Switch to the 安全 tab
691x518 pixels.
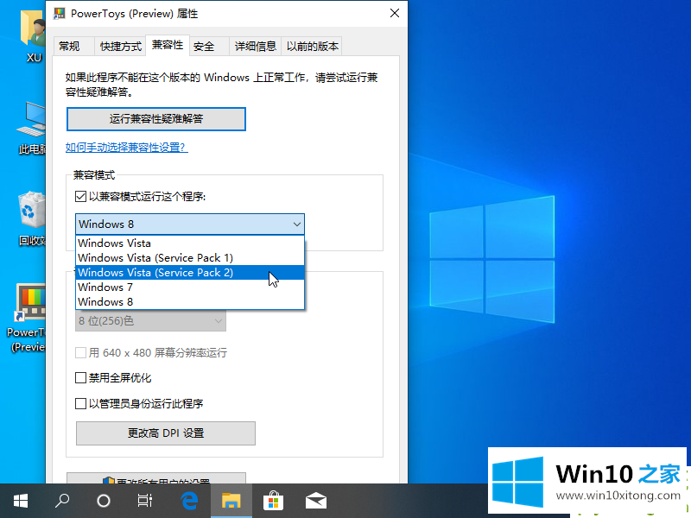point(209,47)
